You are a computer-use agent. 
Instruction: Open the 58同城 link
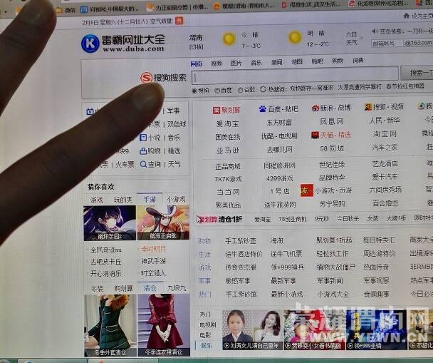click(332, 148)
